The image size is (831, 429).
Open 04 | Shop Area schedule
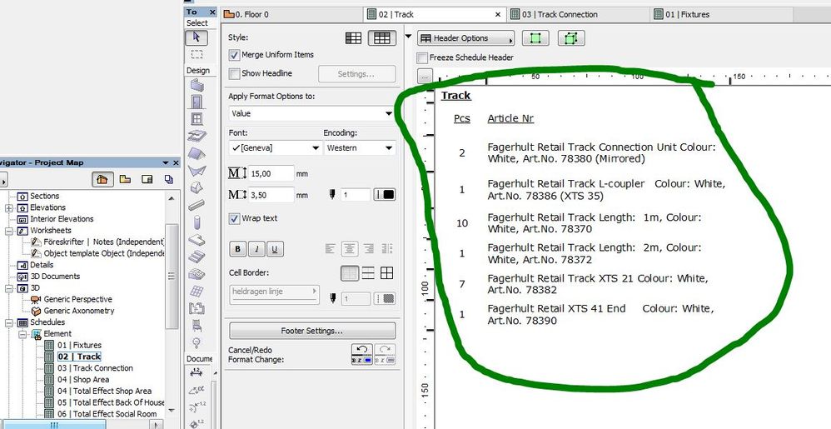point(83,380)
